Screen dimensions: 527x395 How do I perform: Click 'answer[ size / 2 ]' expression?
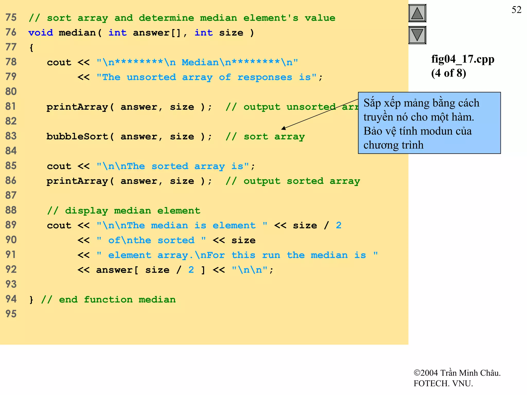[x=151, y=270]
